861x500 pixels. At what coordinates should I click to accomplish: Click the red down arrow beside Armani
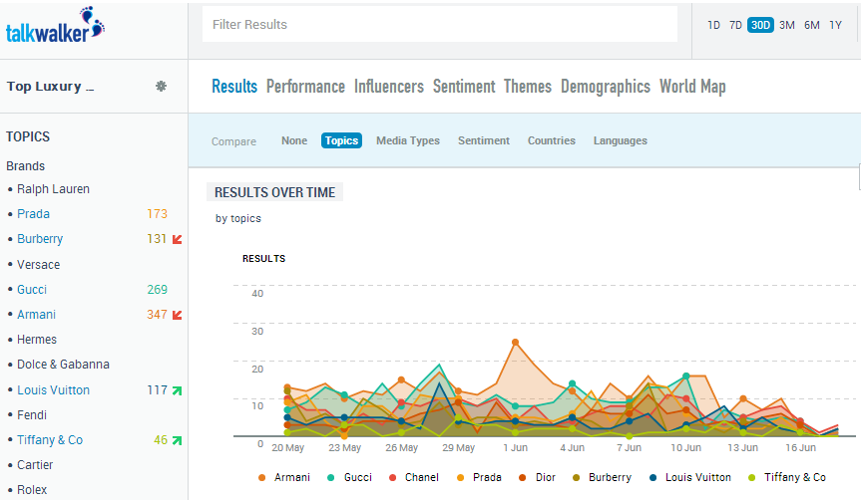tap(177, 315)
